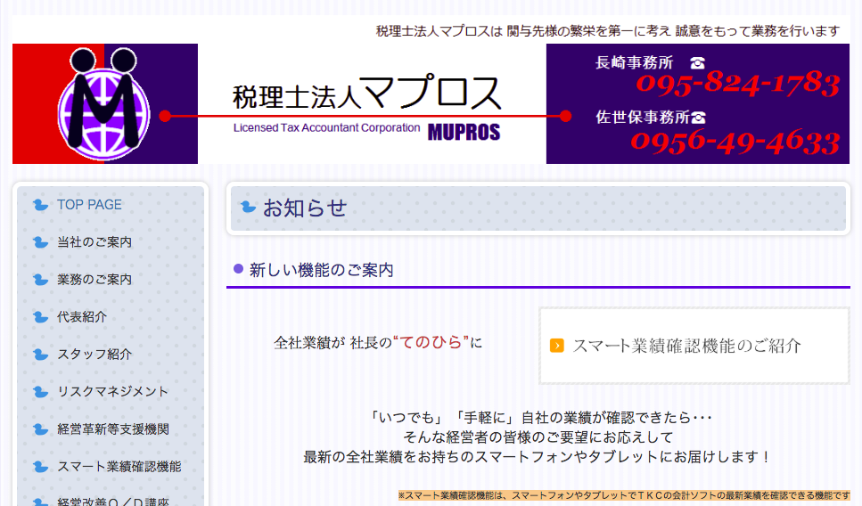Image resolution: width=862 pixels, height=506 pixels.
Task: Click the line そんな経営者の皆様のご要望にお応えして
Action: [538, 437]
